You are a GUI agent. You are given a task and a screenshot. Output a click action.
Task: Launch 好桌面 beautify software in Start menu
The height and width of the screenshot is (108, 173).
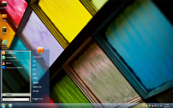tap(16, 53)
